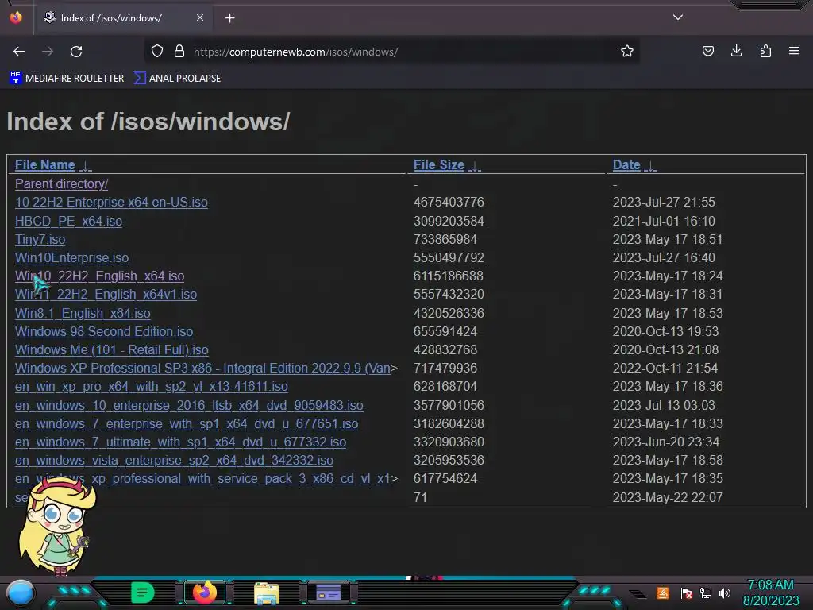Sort Date column descending arrow

point(650,166)
